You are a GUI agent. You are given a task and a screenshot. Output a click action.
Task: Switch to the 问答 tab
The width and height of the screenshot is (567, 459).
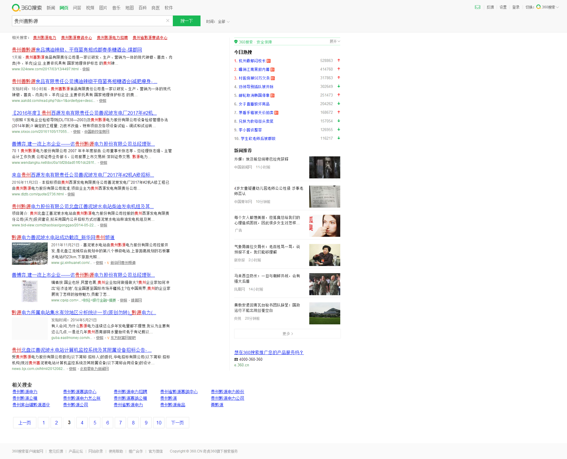(77, 8)
